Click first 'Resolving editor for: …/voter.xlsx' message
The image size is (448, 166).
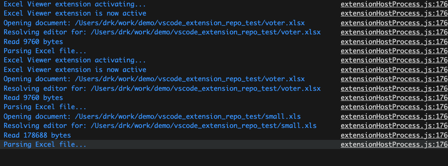pyautogui.click(x=162, y=32)
